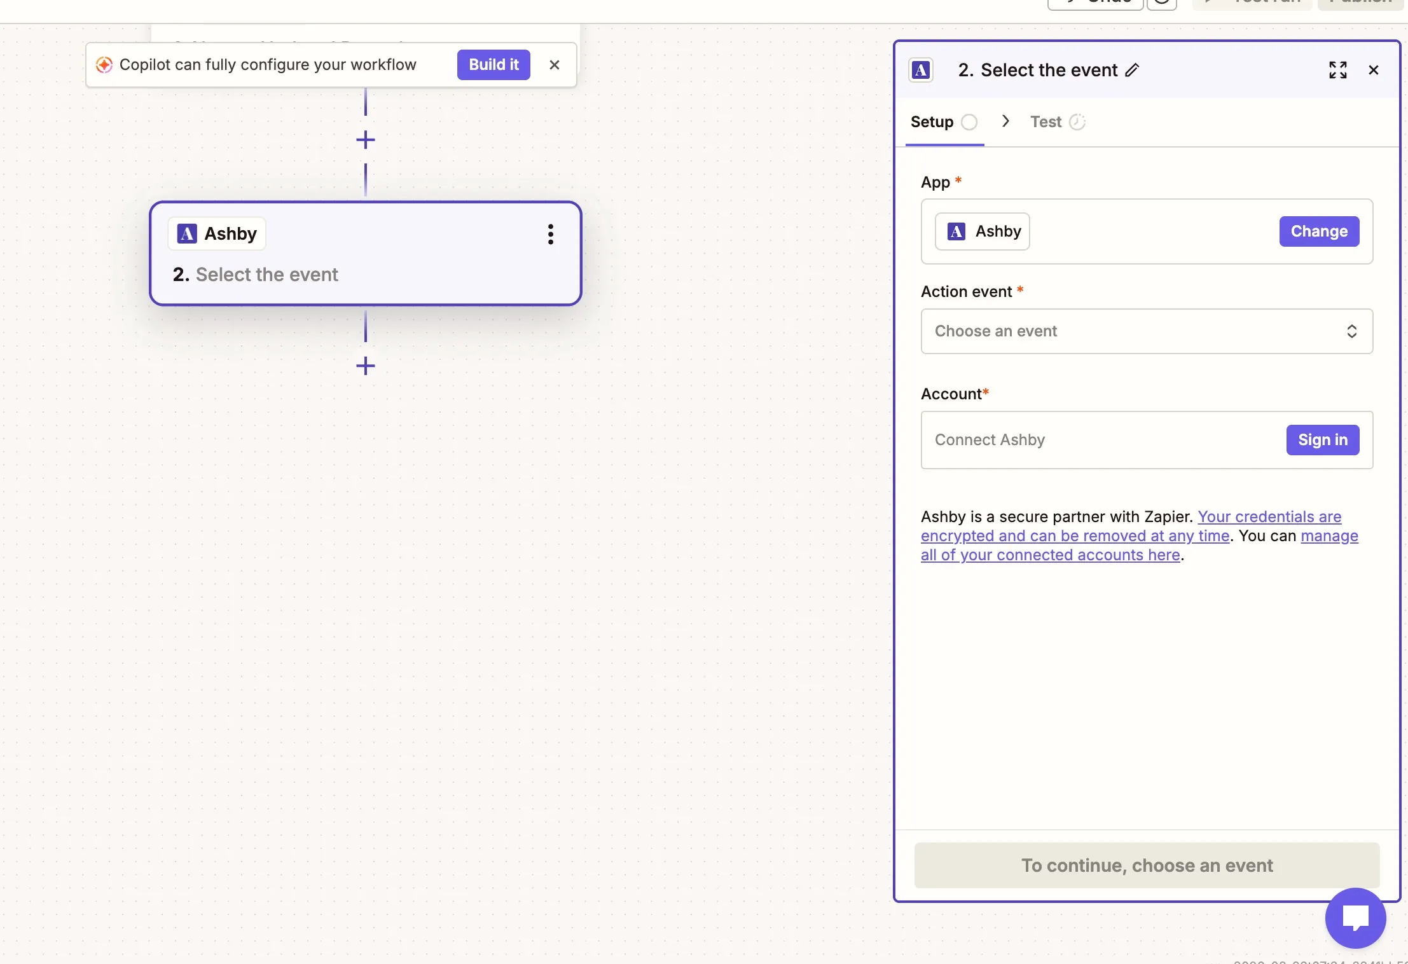This screenshot has width=1408, height=964.
Task: Switch to the Setup tab
Action: coord(944,122)
